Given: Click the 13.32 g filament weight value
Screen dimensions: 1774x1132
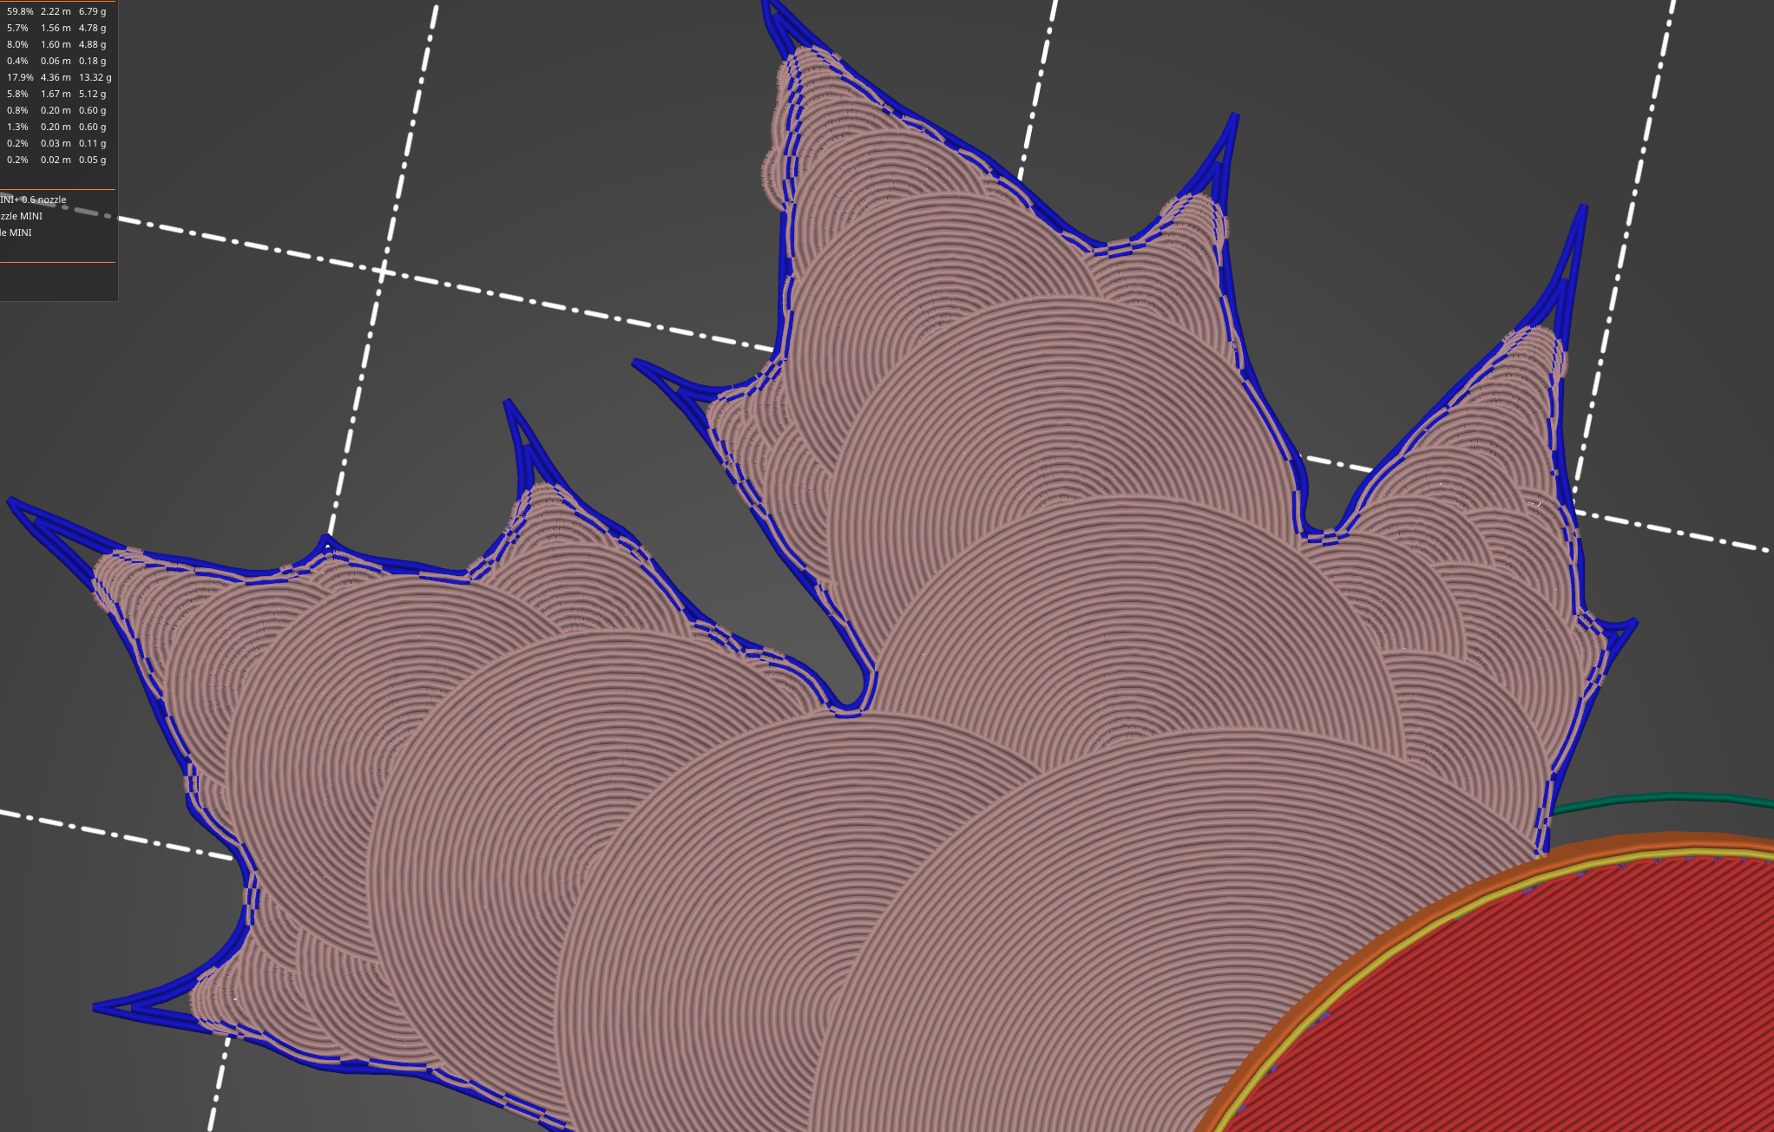Looking at the screenshot, I should pos(95,77).
